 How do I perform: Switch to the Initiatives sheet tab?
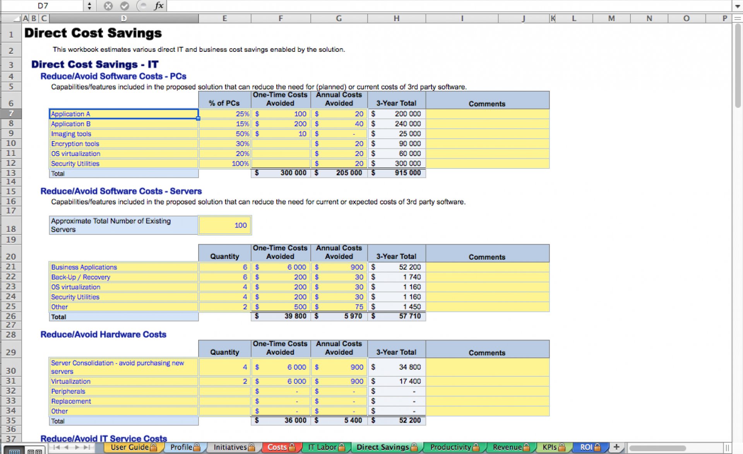click(x=234, y=447)
